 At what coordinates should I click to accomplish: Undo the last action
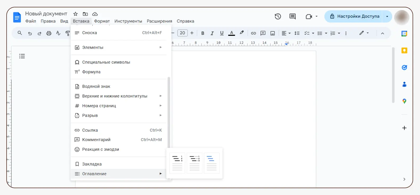(30, 33)
